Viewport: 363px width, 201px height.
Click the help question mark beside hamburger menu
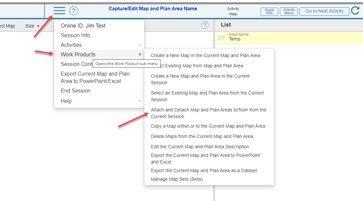pyautogui.click(x=73, y=11)
